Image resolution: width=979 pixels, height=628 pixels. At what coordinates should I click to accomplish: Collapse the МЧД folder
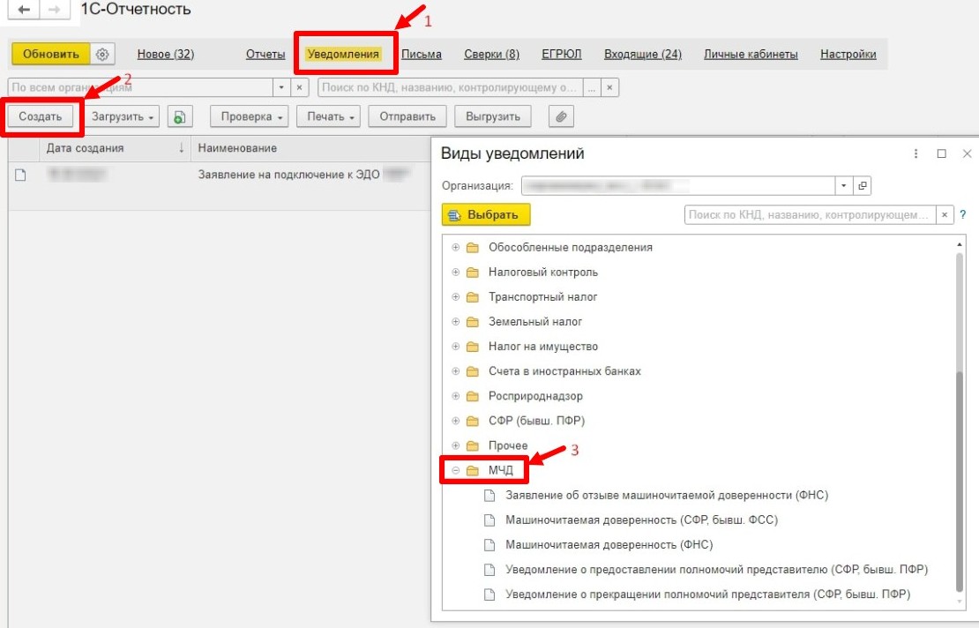456,470
